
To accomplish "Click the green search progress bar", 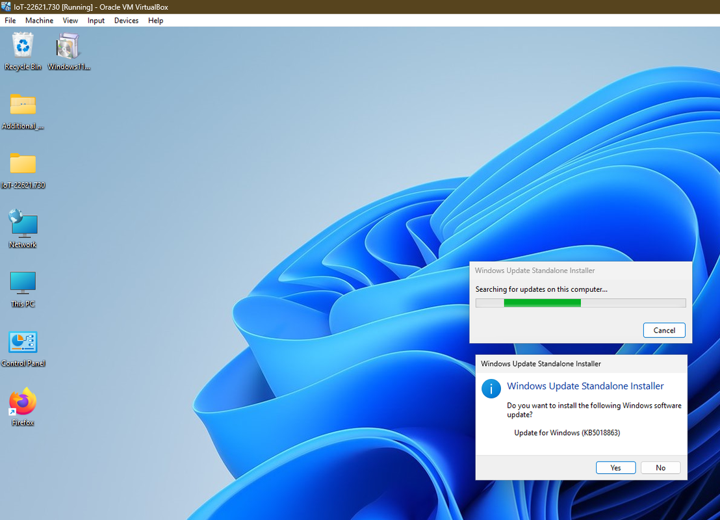I will (580, 303).
